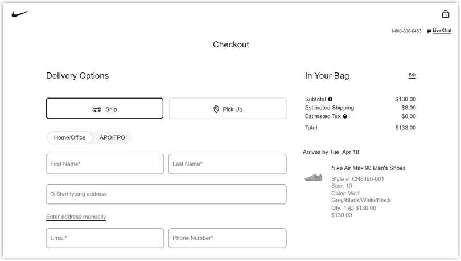Switch to the APO/FPO address type
This screenshot has width=461, height=261.
coord(112,138)
